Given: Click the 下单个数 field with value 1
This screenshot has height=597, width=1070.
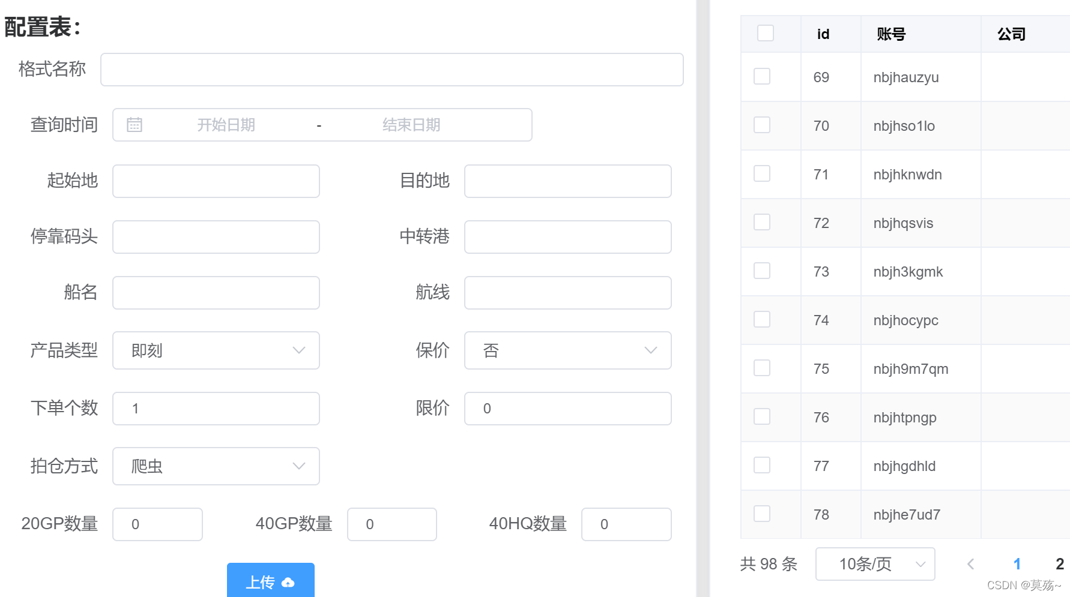Looking at the screenshot, I should click(x=216, y=409).
